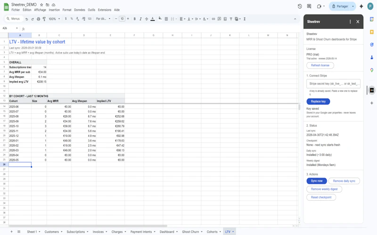
Task: Open the text wrapping dropdown
Action: [x=197, y=19]
